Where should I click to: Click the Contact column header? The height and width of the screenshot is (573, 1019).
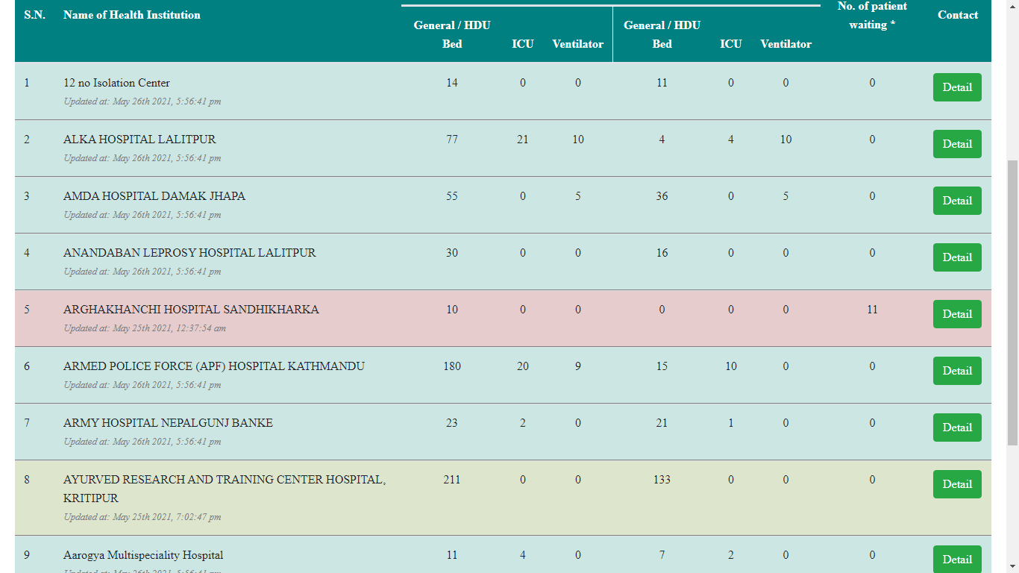tap(958, 15)
